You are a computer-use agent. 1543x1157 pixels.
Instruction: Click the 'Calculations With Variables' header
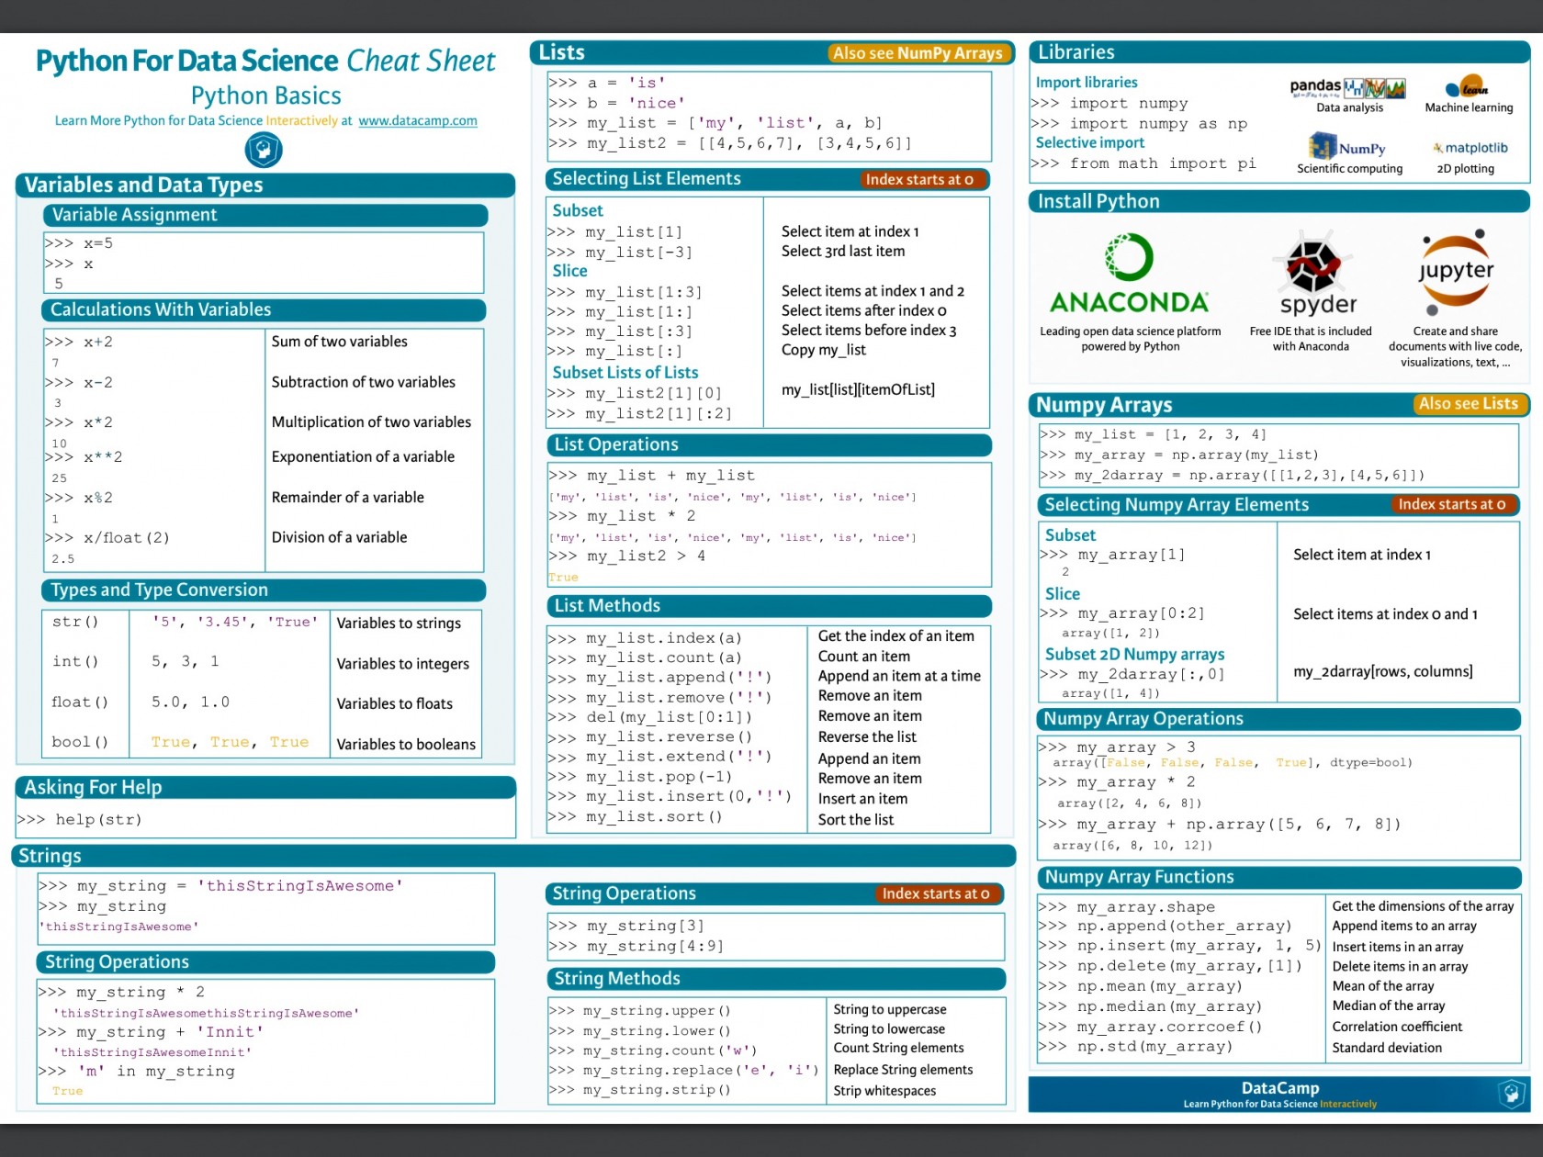click(x=264, y=310)
